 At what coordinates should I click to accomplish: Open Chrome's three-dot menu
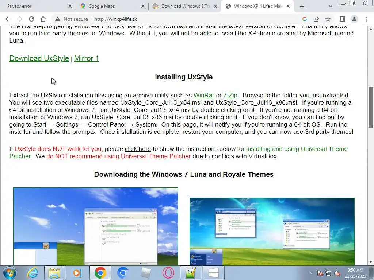[366, 19]
